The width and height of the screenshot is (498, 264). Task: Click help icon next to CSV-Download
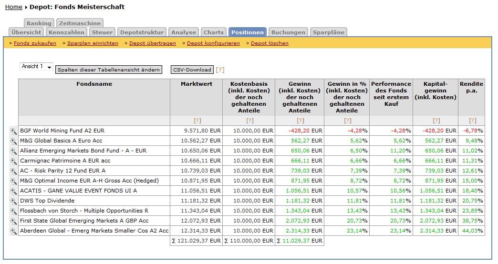(x=220, y=70)
